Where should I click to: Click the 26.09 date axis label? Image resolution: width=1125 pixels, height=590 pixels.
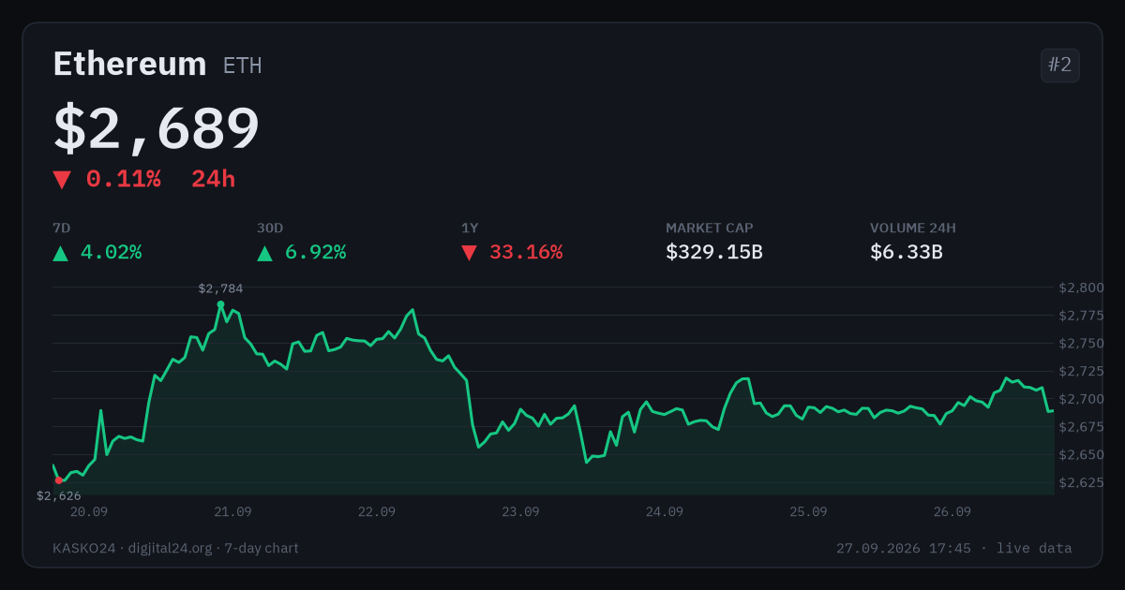pyautogui.click(x=952, y=512)
